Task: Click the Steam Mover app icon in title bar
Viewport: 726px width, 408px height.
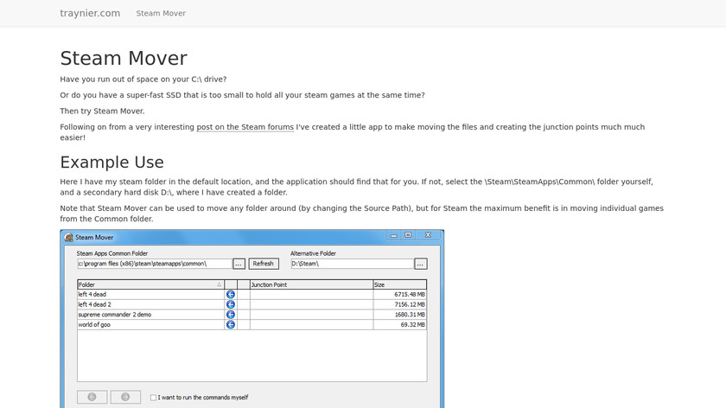Action: (x=69, y=238)
